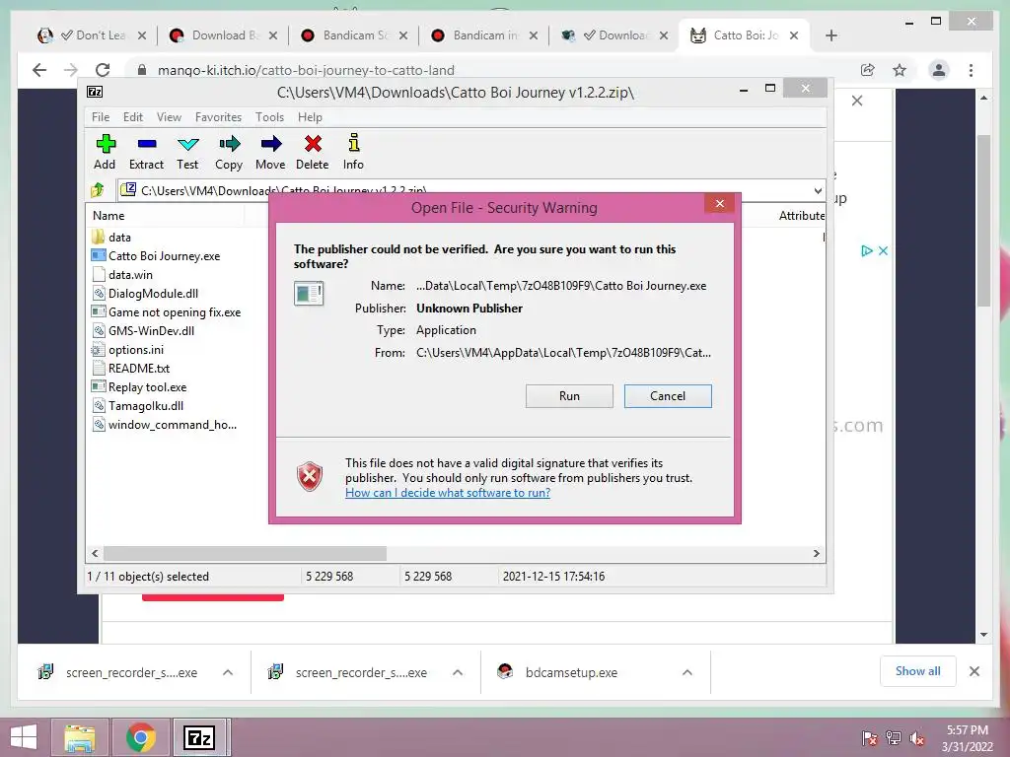Switch to the Bandicam in... browser tab

484,35
